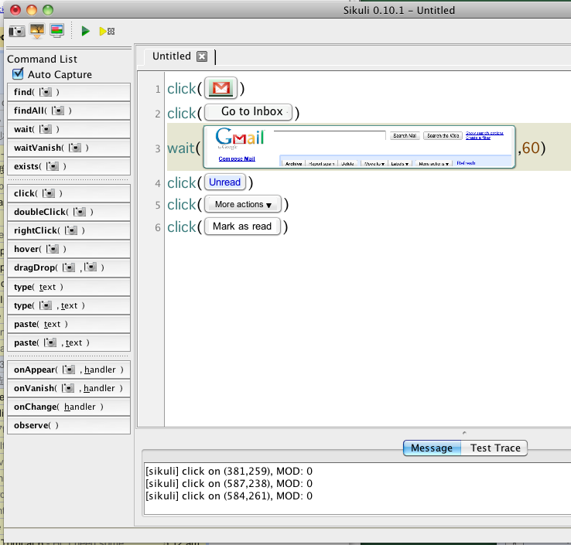
Task: Click the Unread image on line 4
Action: click(x=224, y=182)
